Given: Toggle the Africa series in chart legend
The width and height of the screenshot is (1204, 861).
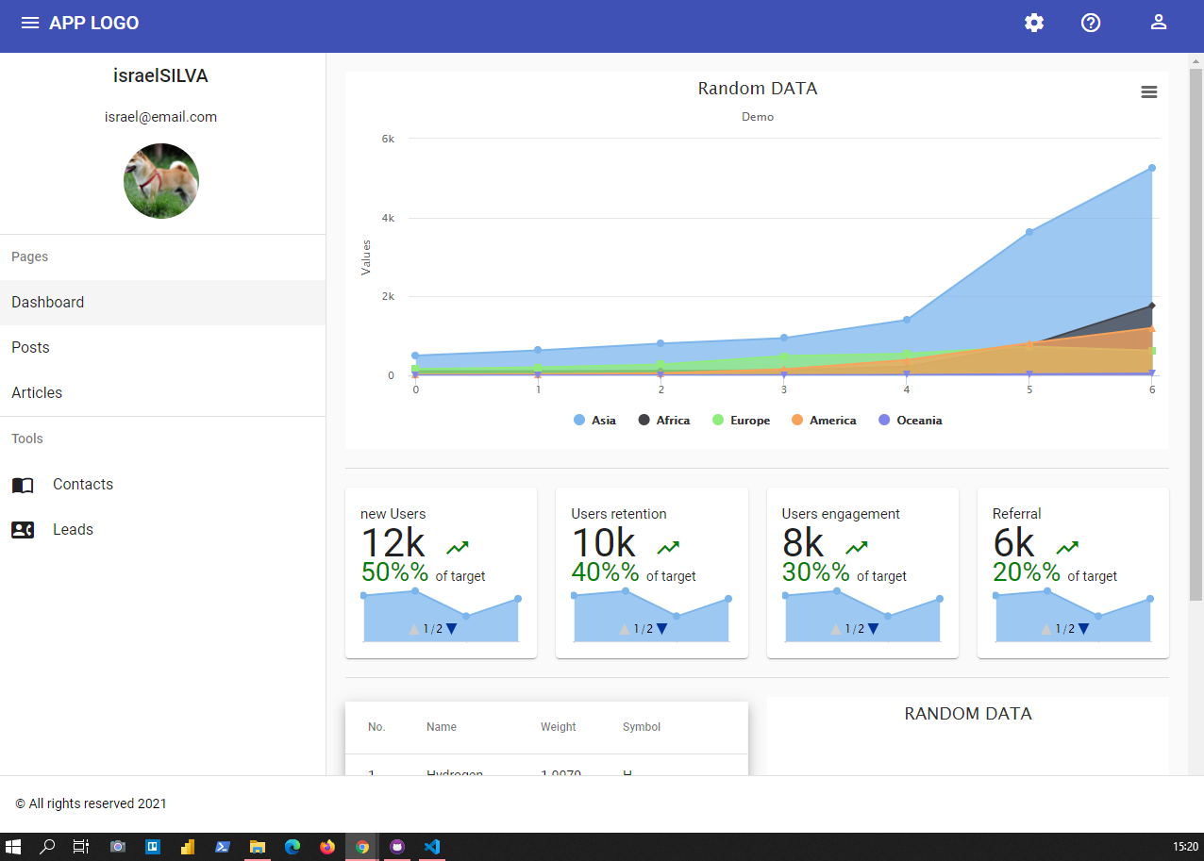Looking at the screenshot, I should click(x=664, y=421).
